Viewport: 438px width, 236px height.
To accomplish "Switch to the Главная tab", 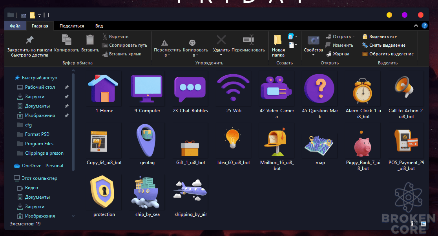I will pyautogui.click(x=40, y=26).
